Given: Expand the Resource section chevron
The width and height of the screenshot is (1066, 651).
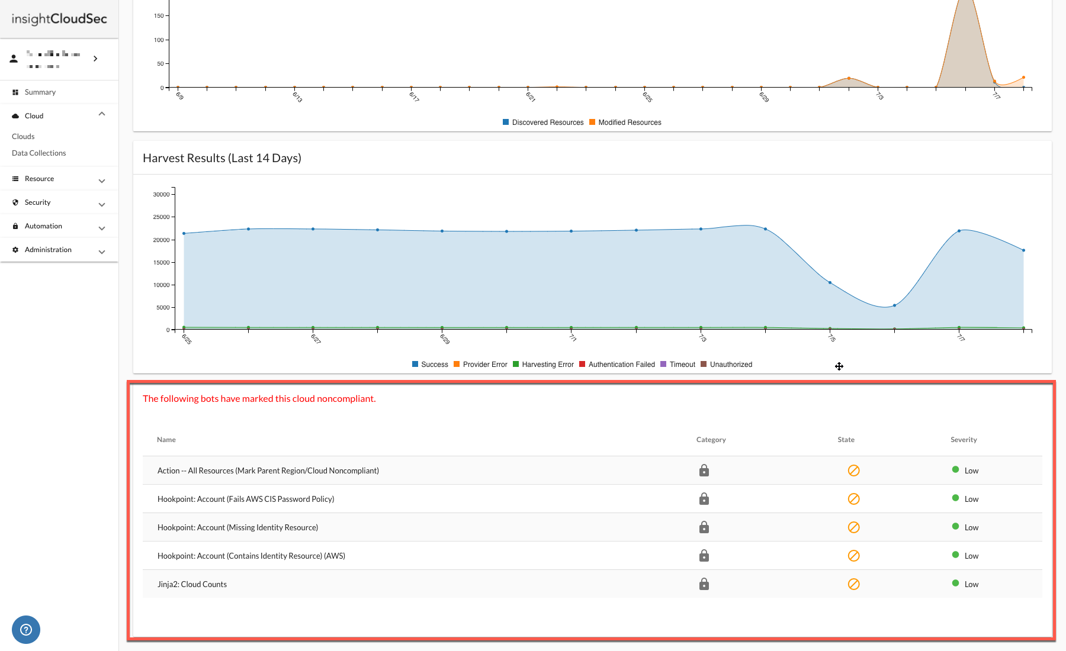Looking at the screenshot, I should 102,181.
